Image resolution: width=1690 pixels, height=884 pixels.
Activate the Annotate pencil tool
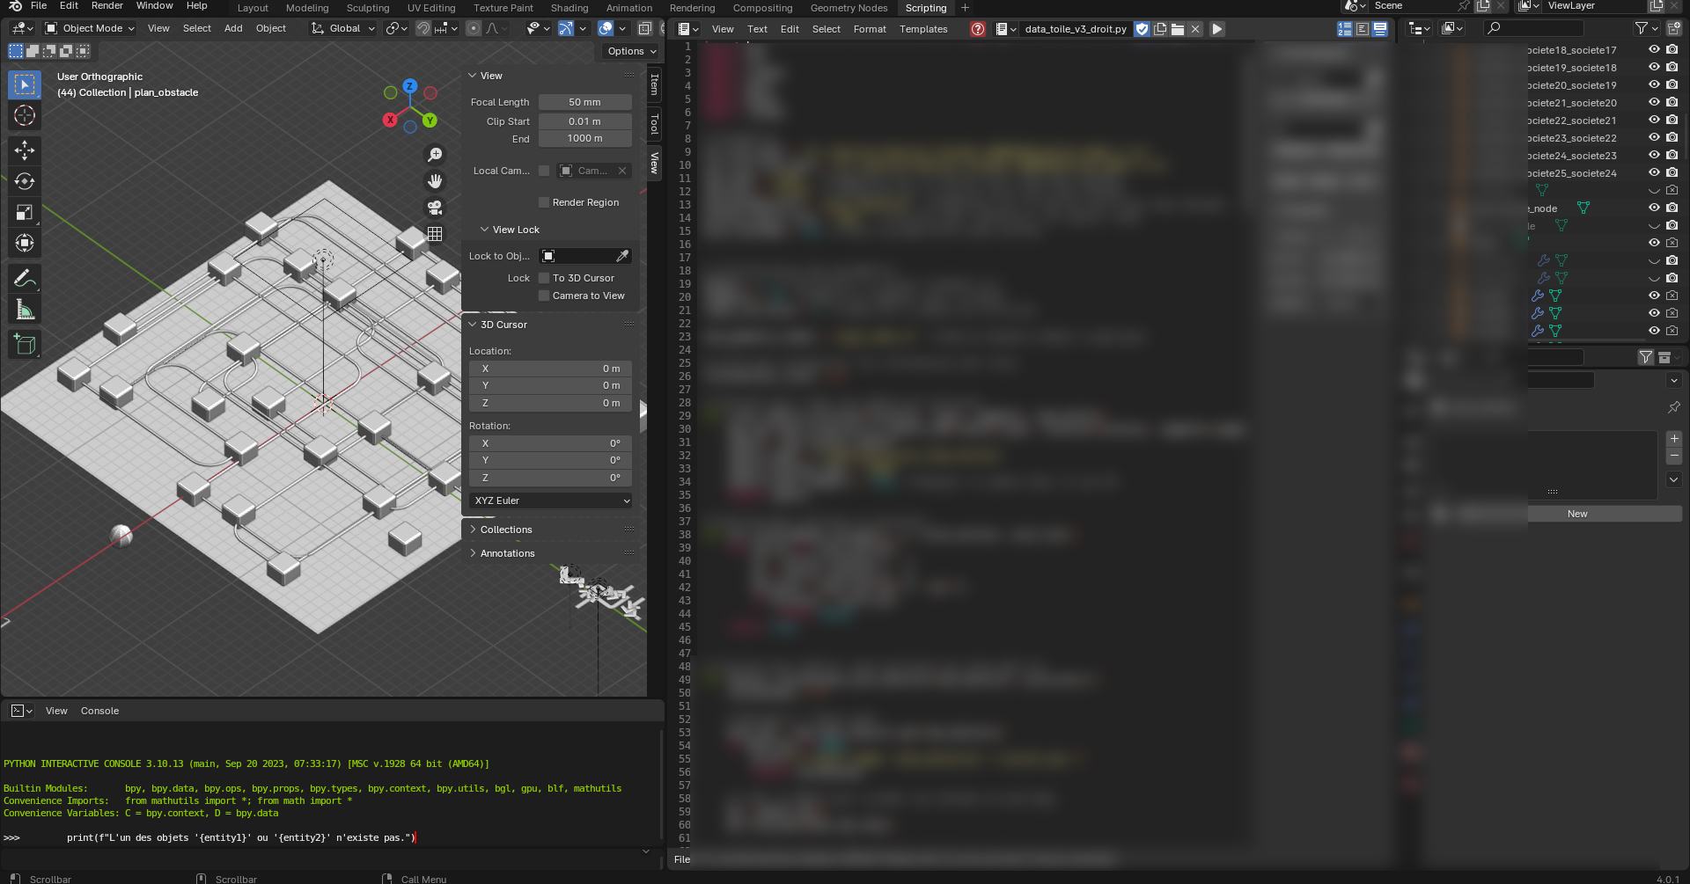coord(25,279)
